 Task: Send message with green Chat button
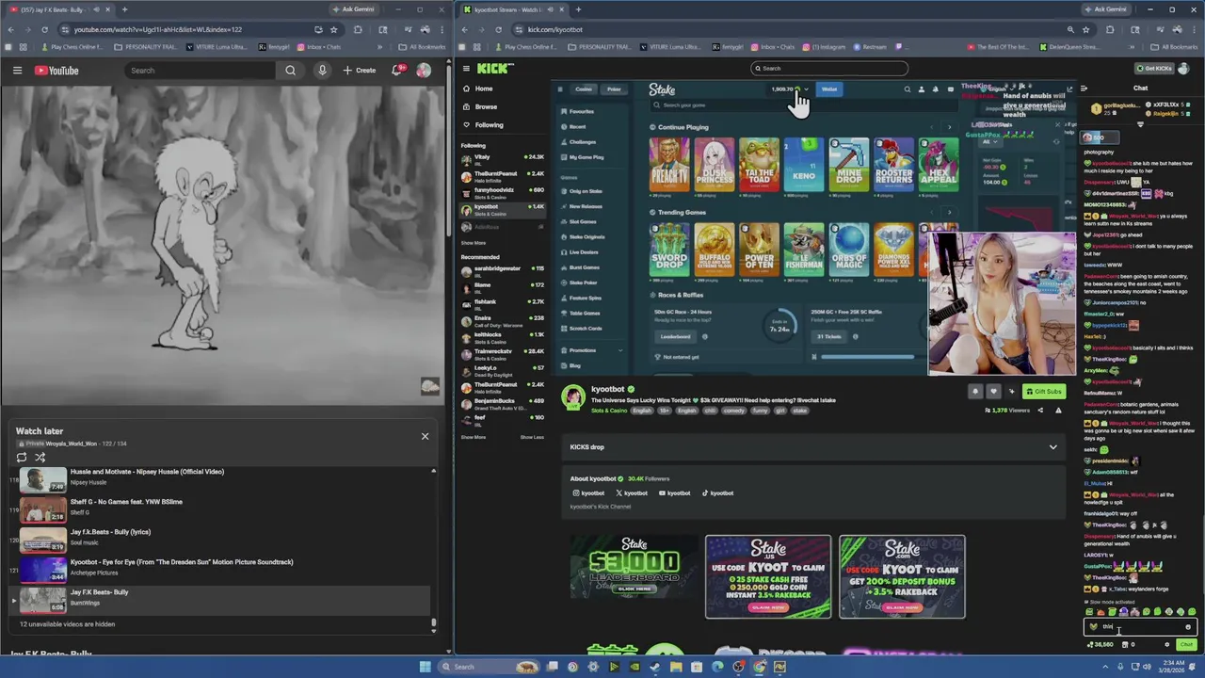point(1185,645)
